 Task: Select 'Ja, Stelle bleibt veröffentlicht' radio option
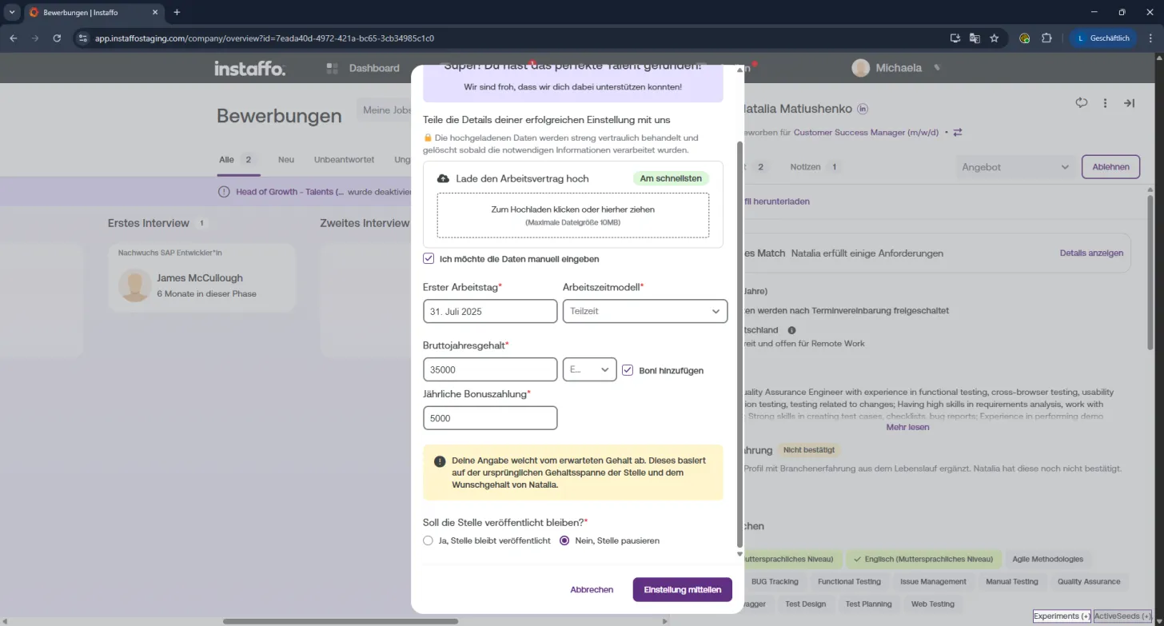tap(428, 540)
